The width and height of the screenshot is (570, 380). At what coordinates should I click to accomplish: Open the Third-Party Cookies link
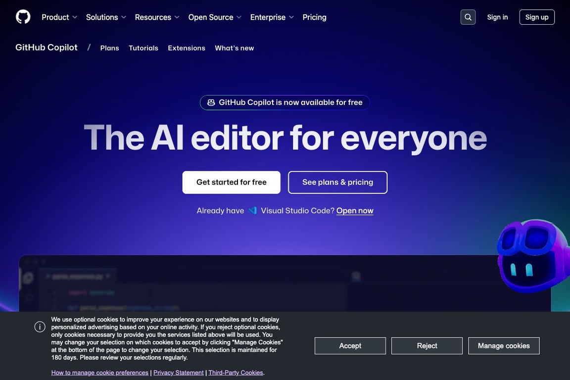(236, 373)
